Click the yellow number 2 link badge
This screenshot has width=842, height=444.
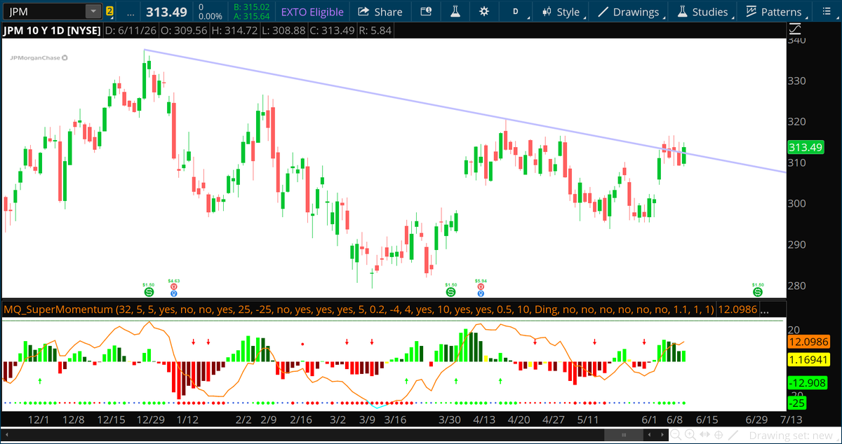tap(109, 11)
